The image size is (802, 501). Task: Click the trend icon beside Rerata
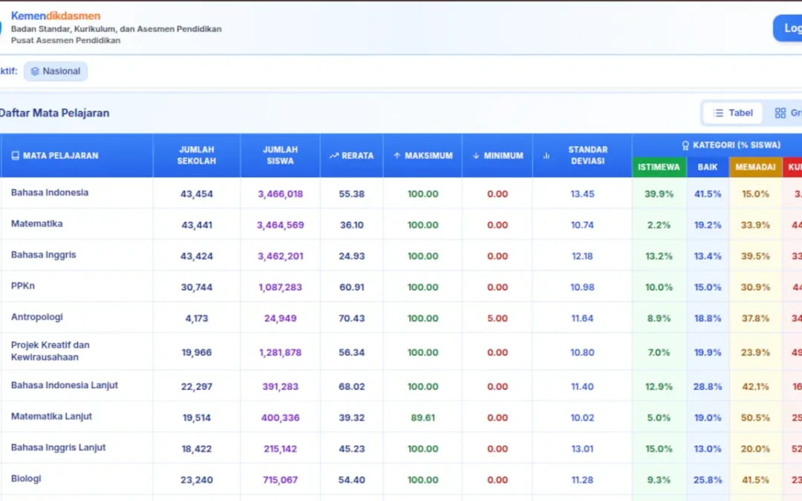tap(334, 155)
